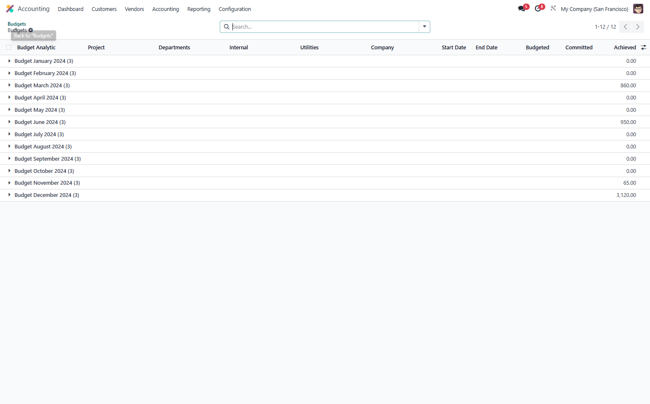650x404 pixels.
Task: Open the Accounting top menu item
Action: (165, 9)
